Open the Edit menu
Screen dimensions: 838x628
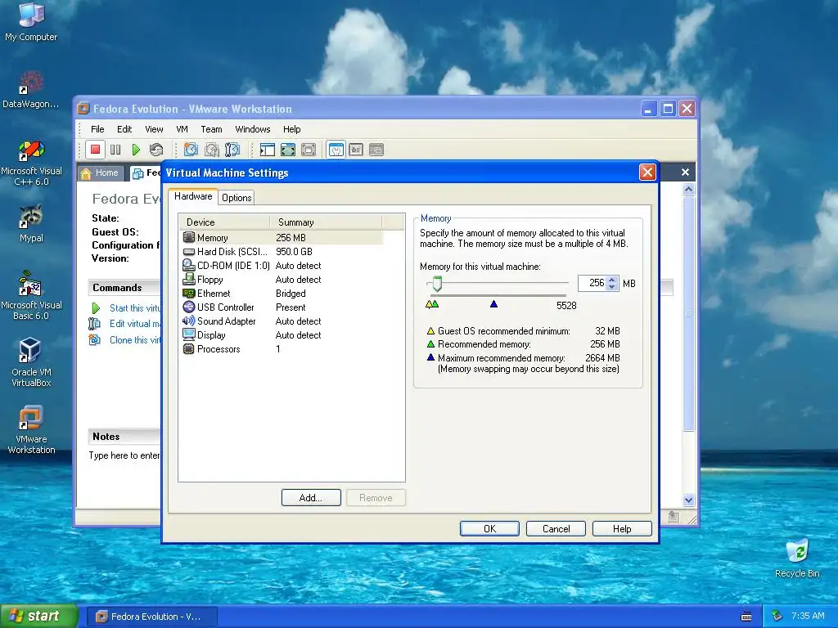pyautogui.click(x=124, y=129)
